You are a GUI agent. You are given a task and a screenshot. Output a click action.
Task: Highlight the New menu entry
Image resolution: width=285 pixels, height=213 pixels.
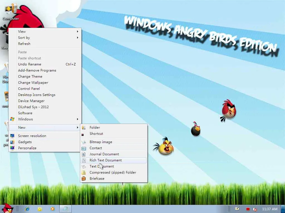tap(45, 128)
